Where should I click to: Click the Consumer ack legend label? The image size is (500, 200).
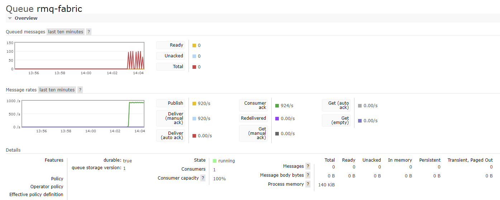pyautogui.click(x=253, y=105)
